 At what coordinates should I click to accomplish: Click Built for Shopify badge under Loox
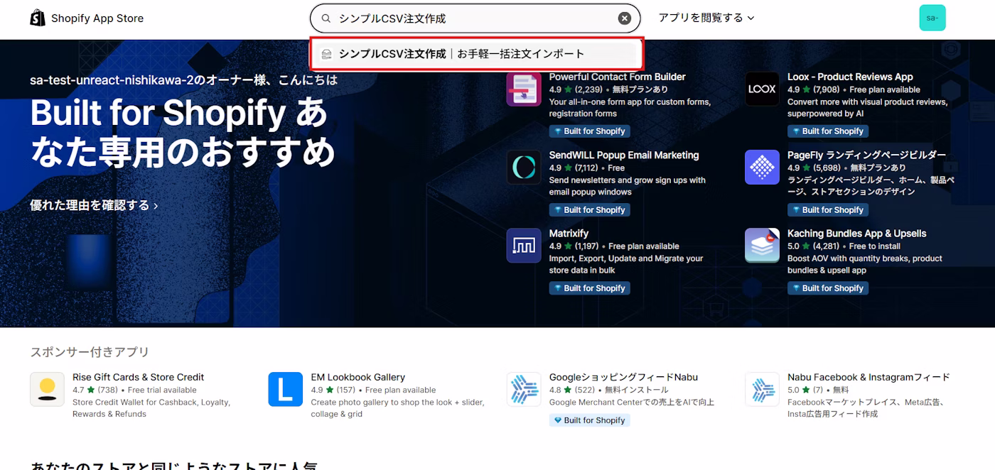coord(828,131)
